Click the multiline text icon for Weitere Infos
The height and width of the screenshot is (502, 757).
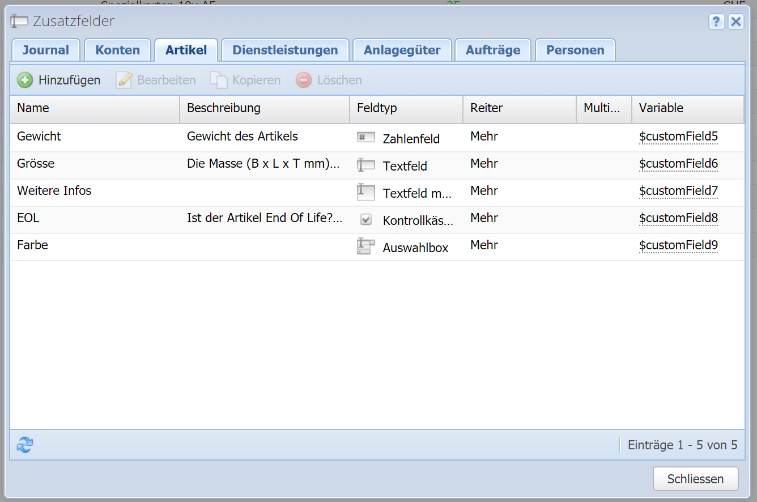(x=366, y=192)
